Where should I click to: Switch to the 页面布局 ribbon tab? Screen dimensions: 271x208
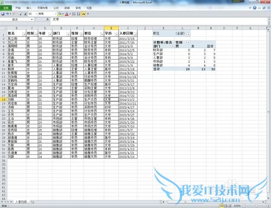(x=42, y=8)
